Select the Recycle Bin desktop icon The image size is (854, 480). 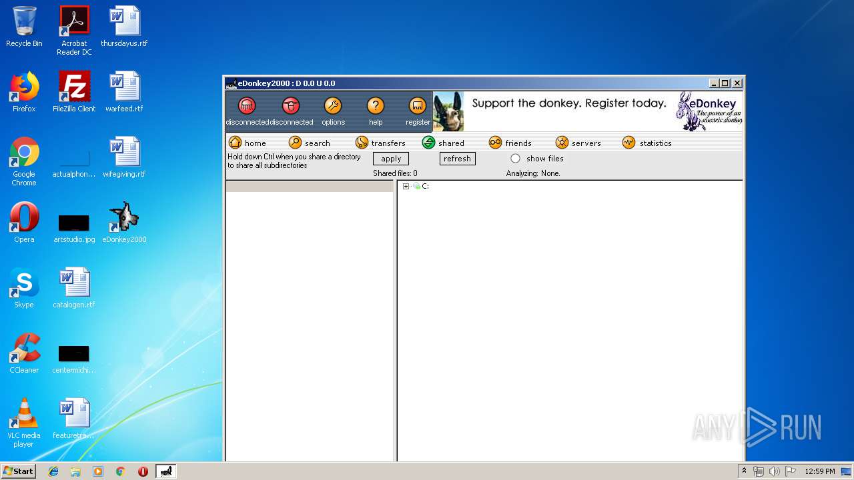[x=24, y=27]
